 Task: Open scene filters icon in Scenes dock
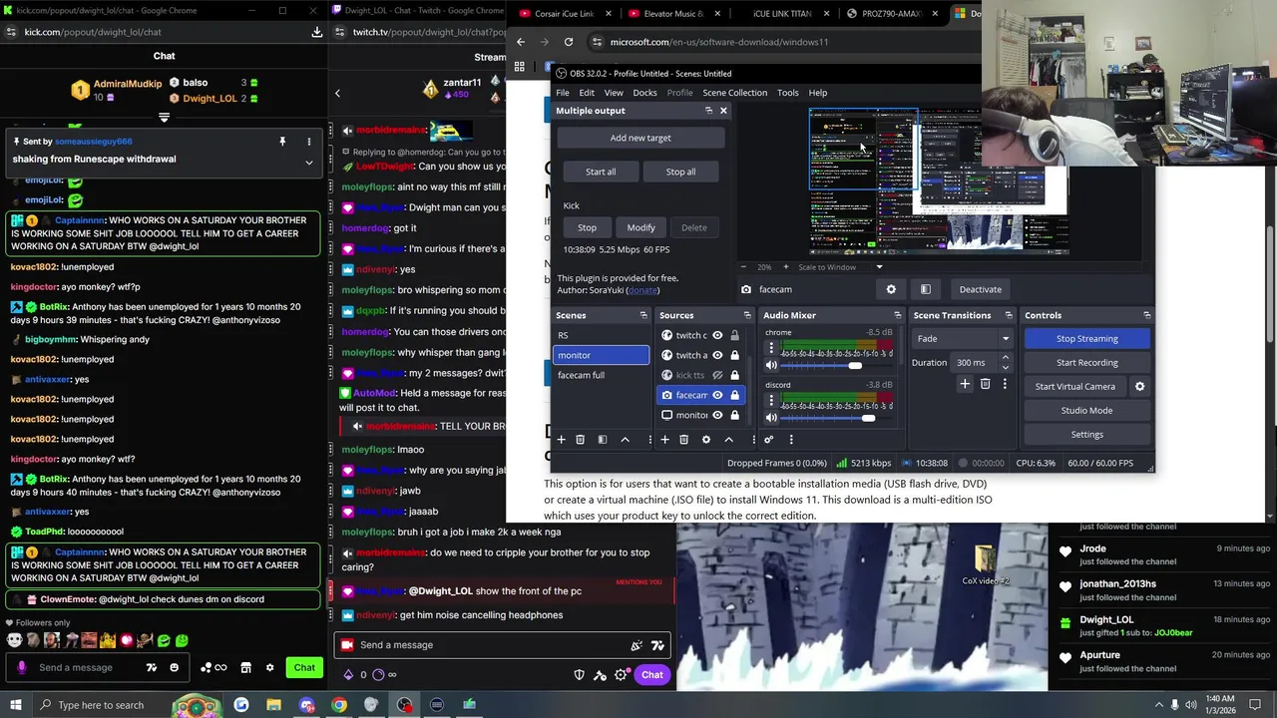(603, 440)
